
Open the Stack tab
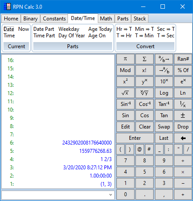140,19
